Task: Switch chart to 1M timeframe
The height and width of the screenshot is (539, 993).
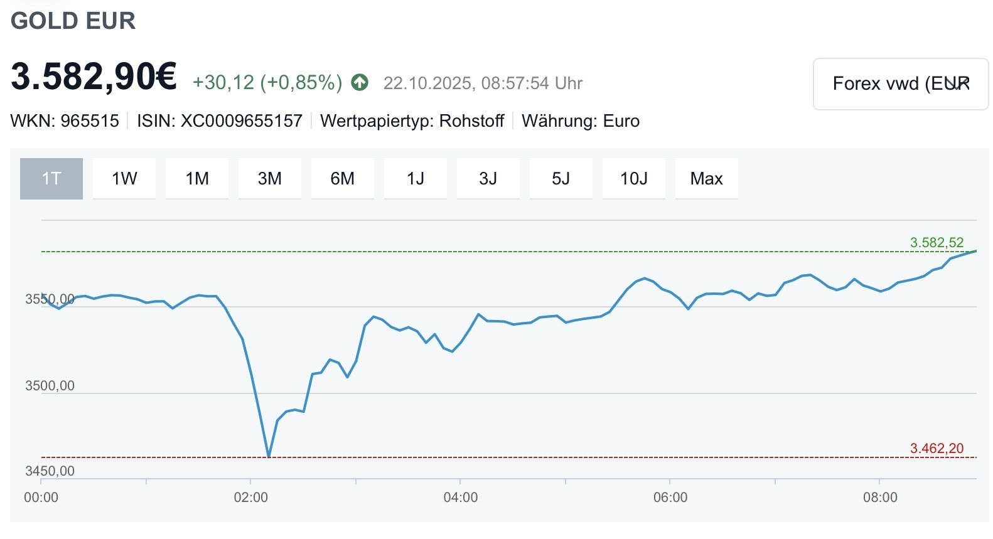Action: tap(197, 179)
